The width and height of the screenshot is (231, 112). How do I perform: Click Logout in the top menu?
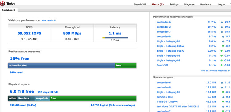[x=222, y=4]
